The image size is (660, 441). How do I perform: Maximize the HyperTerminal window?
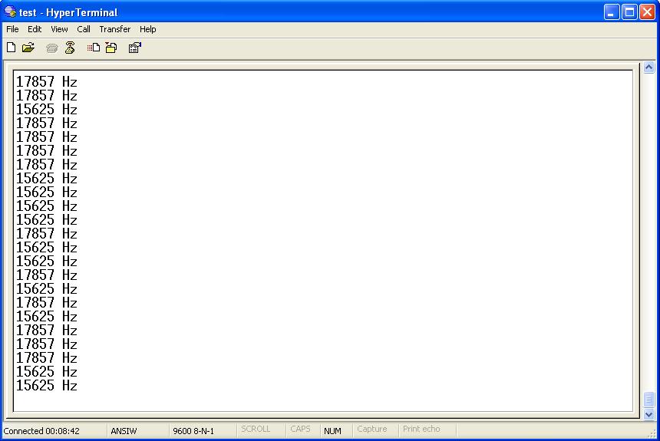(630, 12)
